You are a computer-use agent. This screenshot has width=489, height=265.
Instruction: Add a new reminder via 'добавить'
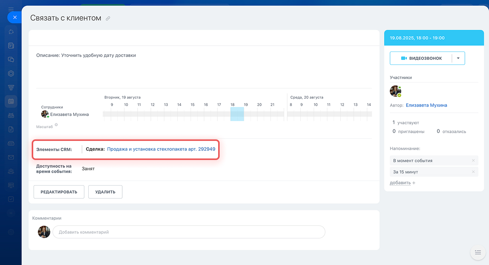[400, 183]
